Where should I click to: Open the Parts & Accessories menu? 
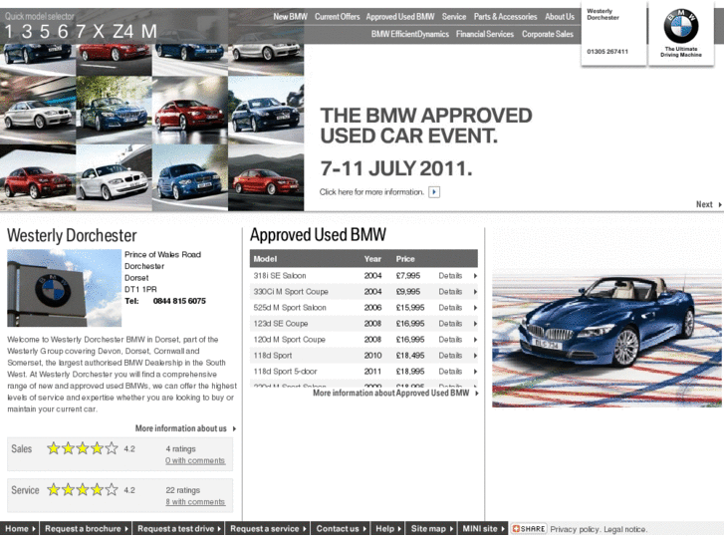[x=505, y=17]
